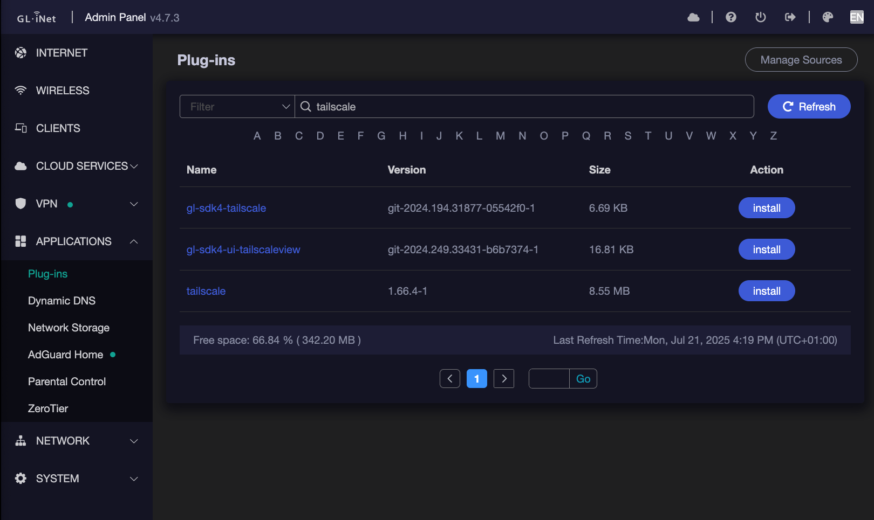This screenshot has width=874, height=520.
Task: Click the EN language icon
Action: (x=857, y=17)
